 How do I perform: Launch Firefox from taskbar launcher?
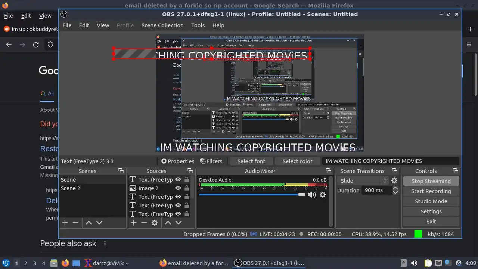point(65,263)
